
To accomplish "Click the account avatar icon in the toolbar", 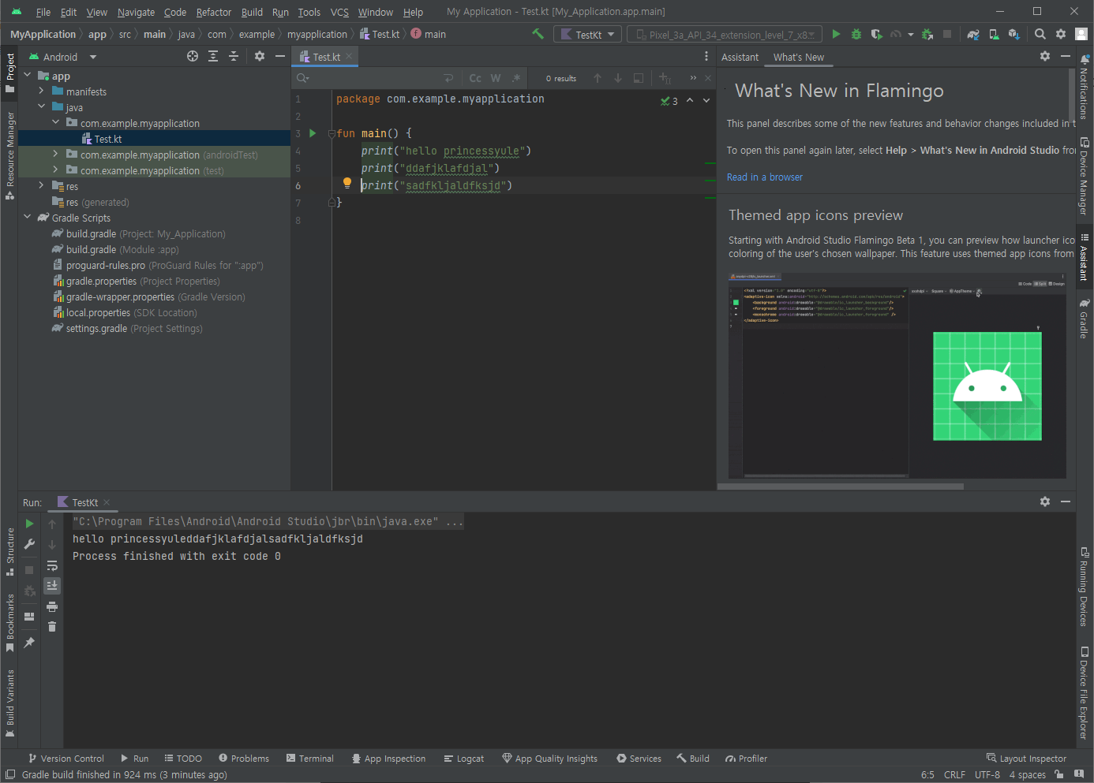I will tap(1081, 34).
